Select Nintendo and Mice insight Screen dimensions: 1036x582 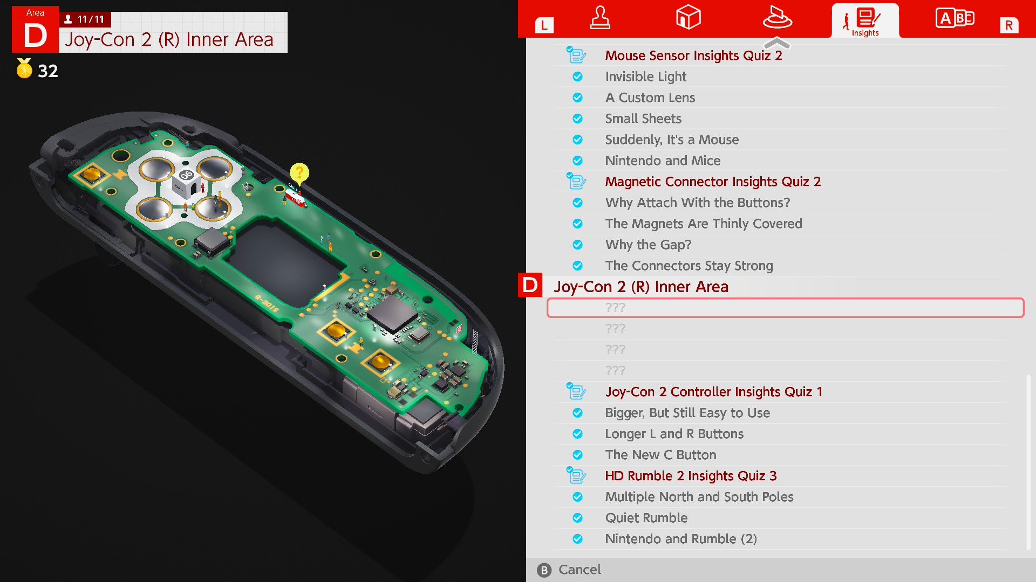[663, 161]
